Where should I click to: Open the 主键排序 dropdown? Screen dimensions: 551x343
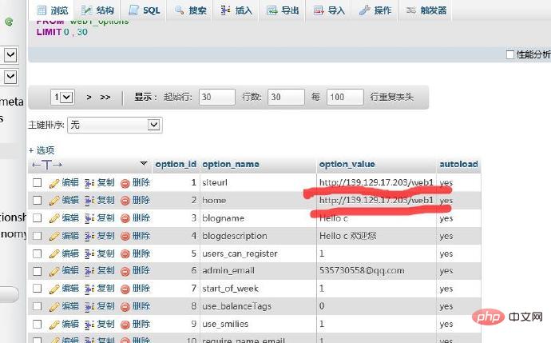[114, 125]
